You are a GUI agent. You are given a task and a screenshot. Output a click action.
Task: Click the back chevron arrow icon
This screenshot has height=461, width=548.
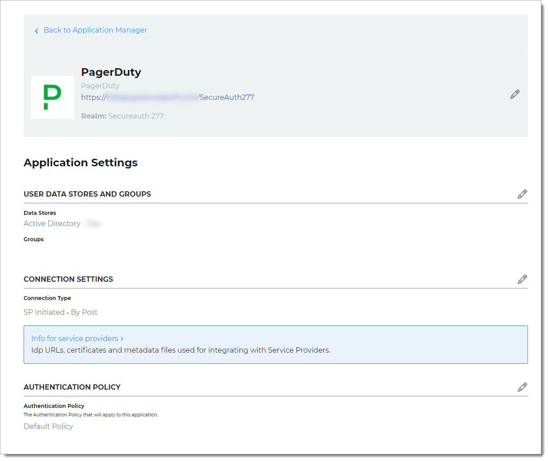[x=37, y=30]
